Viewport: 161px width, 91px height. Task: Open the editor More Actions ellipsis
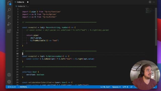click(x=154, y=2)
